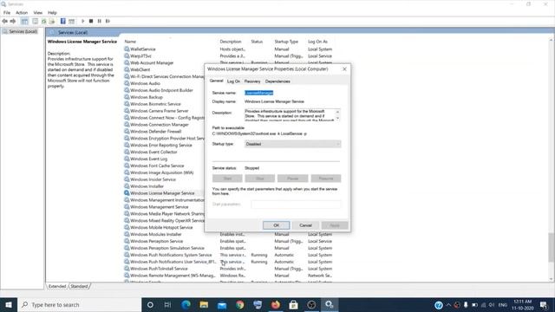This screenshot has width=555, height=312.
Task: Open Microsoft Store from taskbar
Action: (293, 304)
